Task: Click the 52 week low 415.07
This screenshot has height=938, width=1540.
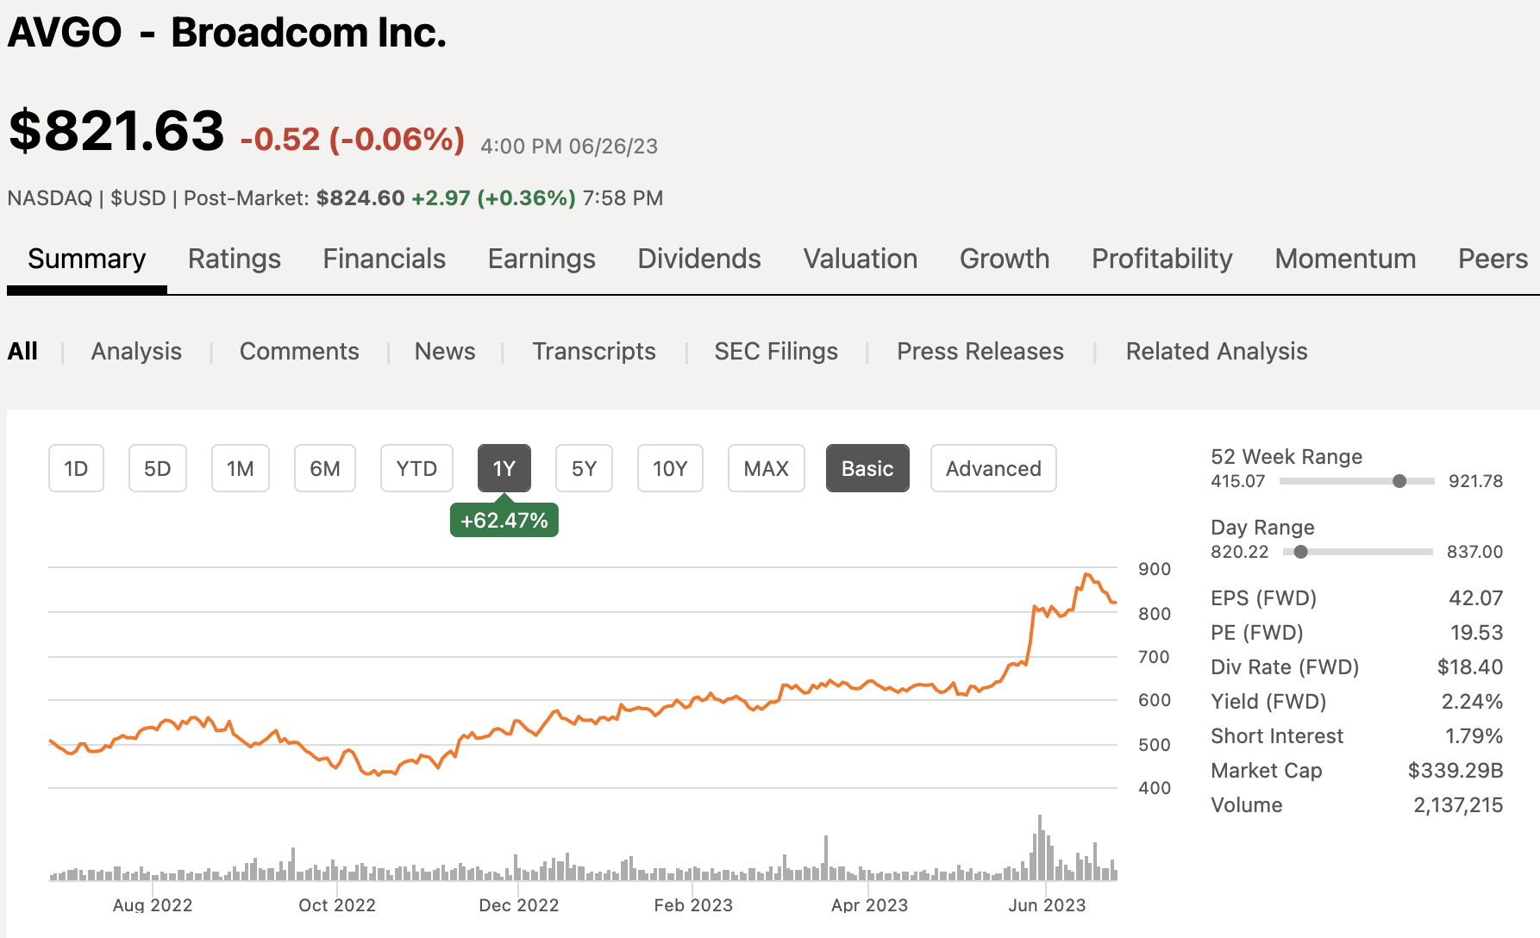Action: click(x=1238, y=481)
